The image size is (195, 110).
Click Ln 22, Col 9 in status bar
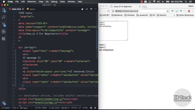point(54,108)
